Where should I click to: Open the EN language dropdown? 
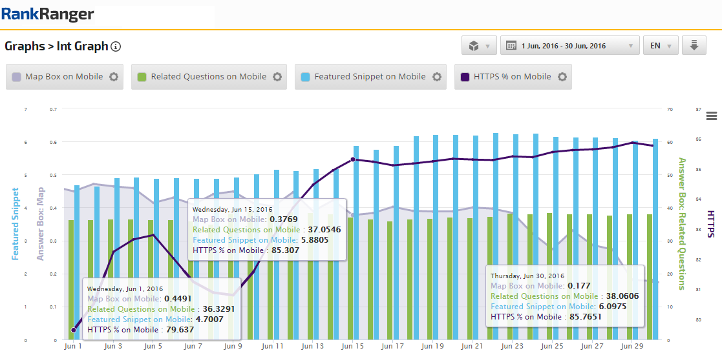click(661, 46)
